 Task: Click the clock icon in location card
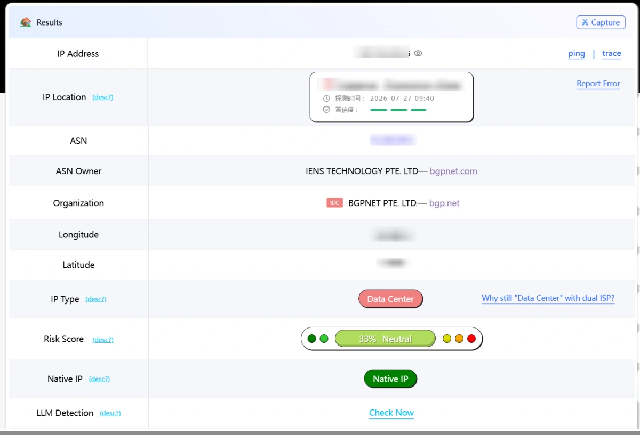[x=327, y=99]
